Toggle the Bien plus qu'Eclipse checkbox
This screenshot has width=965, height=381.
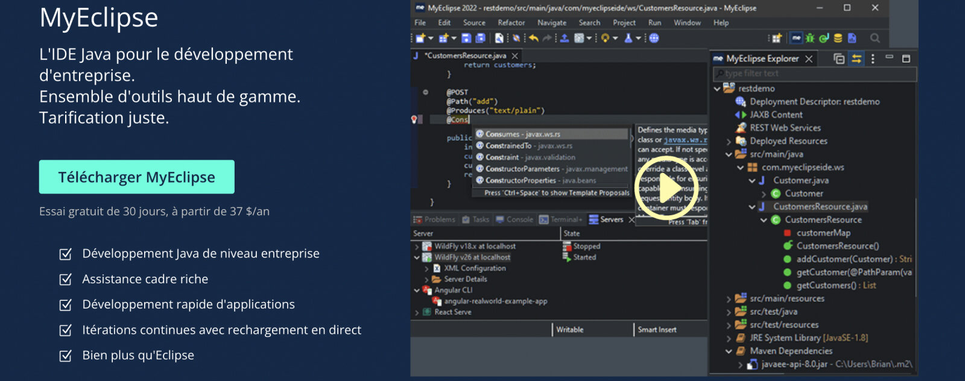(x=66, y=356)
